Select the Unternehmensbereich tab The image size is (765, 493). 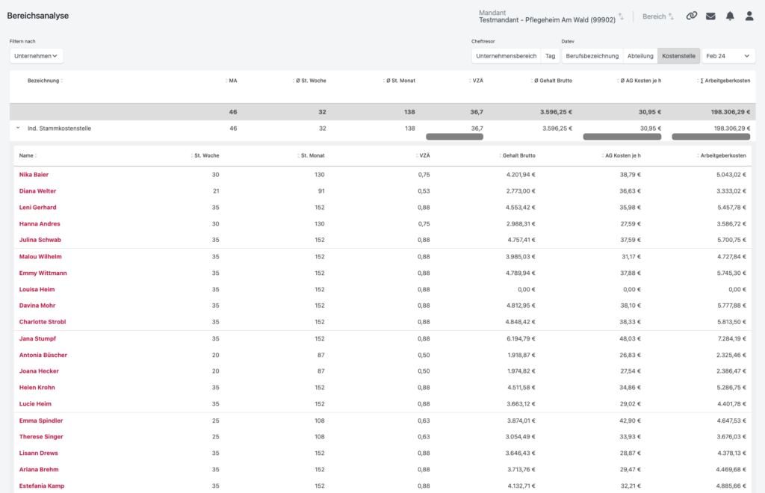(x=506, y=55)
